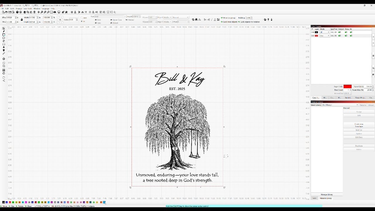Click the home icon in arrange toolbar

[265, 20]
